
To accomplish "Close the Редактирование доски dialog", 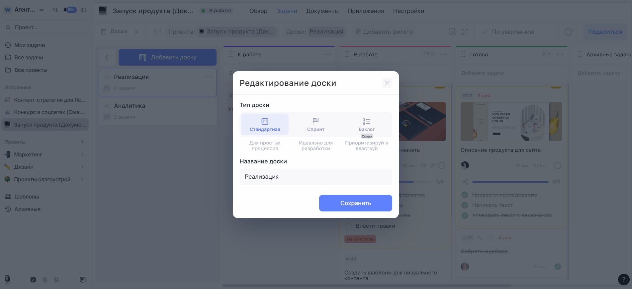I will 387,83.
